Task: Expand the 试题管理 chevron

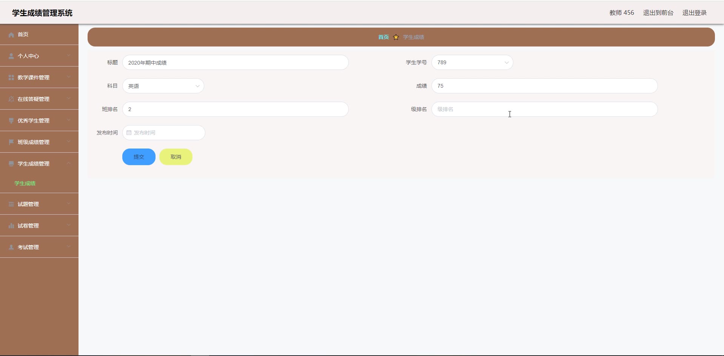Action: [x=69, y=204]
